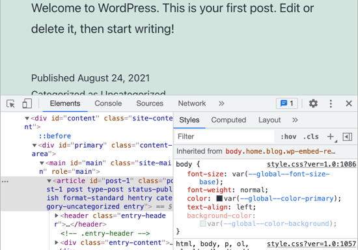Image resolution: width=358 pixels, height=250 pixels.
Task: Open DevTools settings gear
Action: (x=313, y=104)
